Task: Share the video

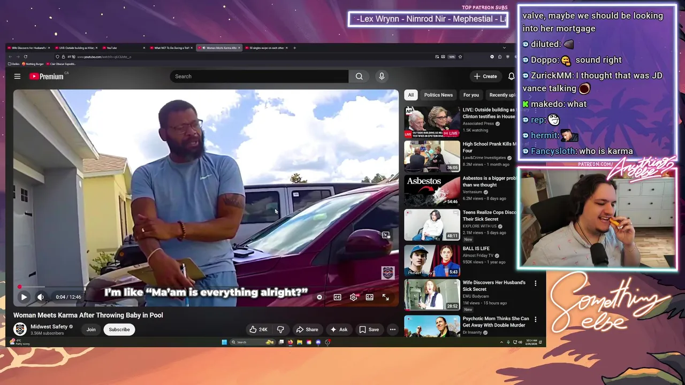Action: tap(307, 329)
